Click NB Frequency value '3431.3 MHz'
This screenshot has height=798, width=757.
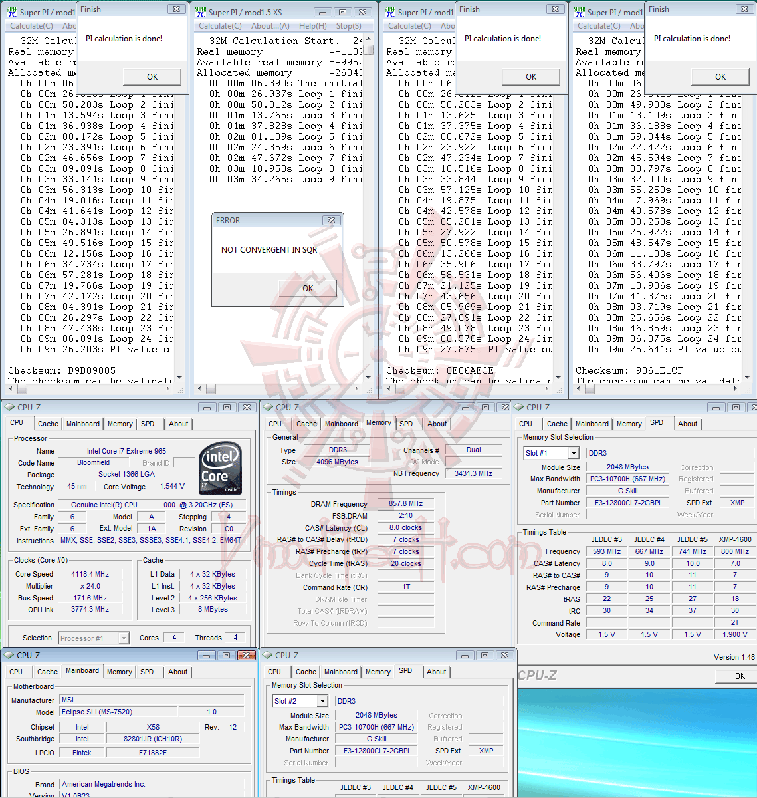(473, 473)
